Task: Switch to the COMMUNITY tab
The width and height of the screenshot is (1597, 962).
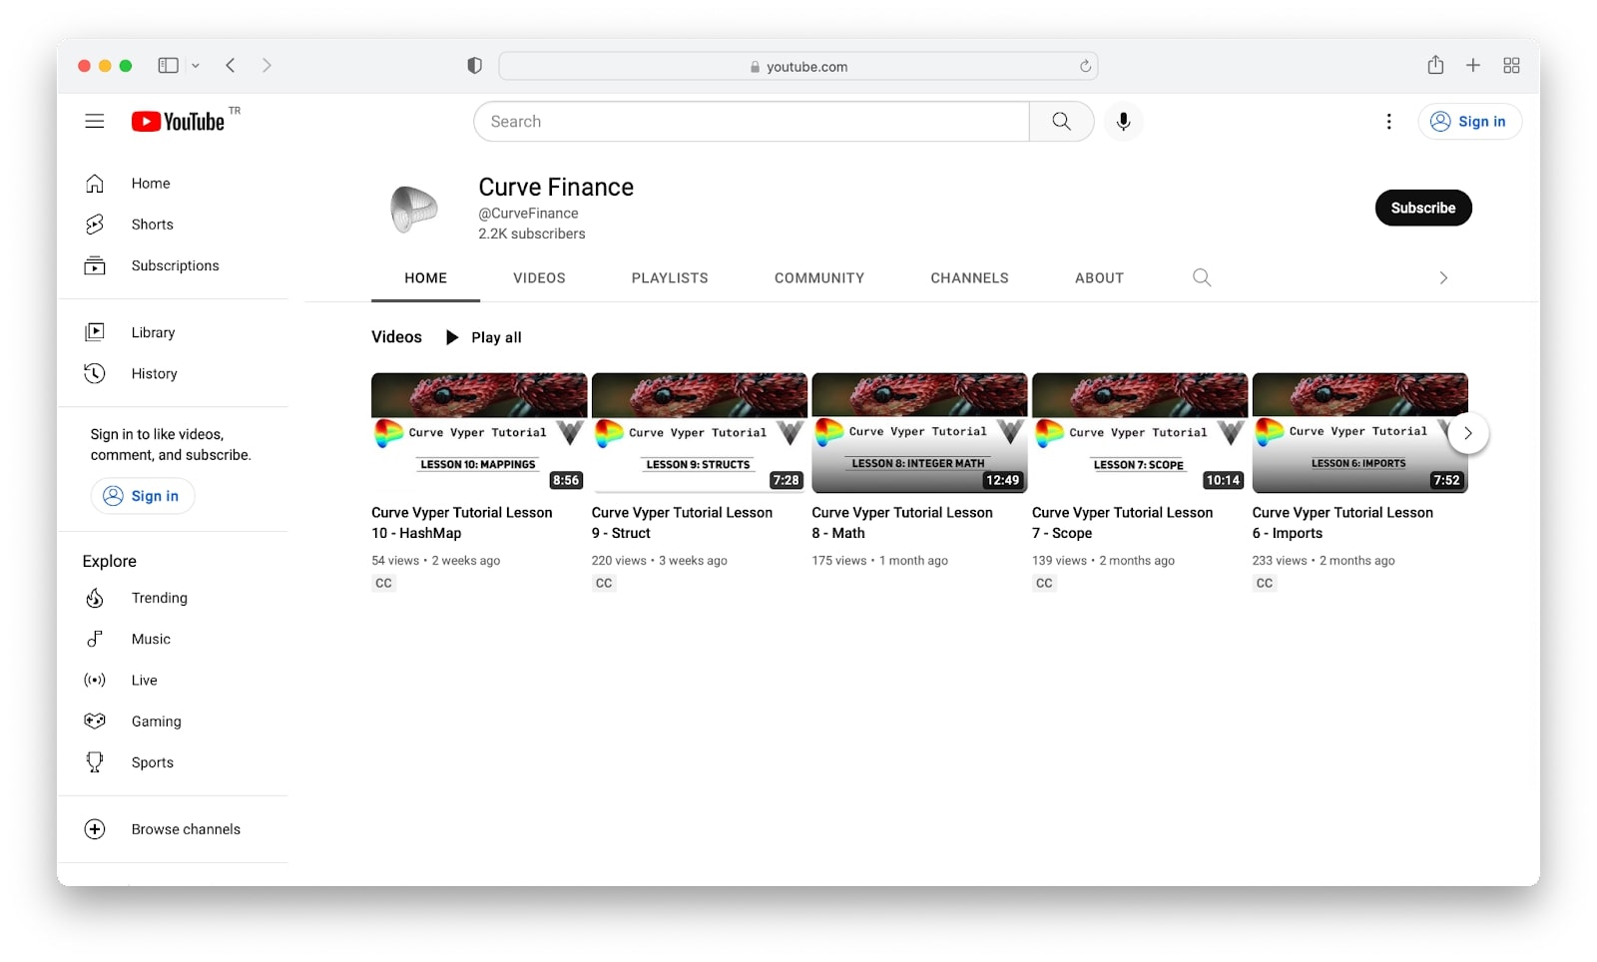Action: coord(819,278)
